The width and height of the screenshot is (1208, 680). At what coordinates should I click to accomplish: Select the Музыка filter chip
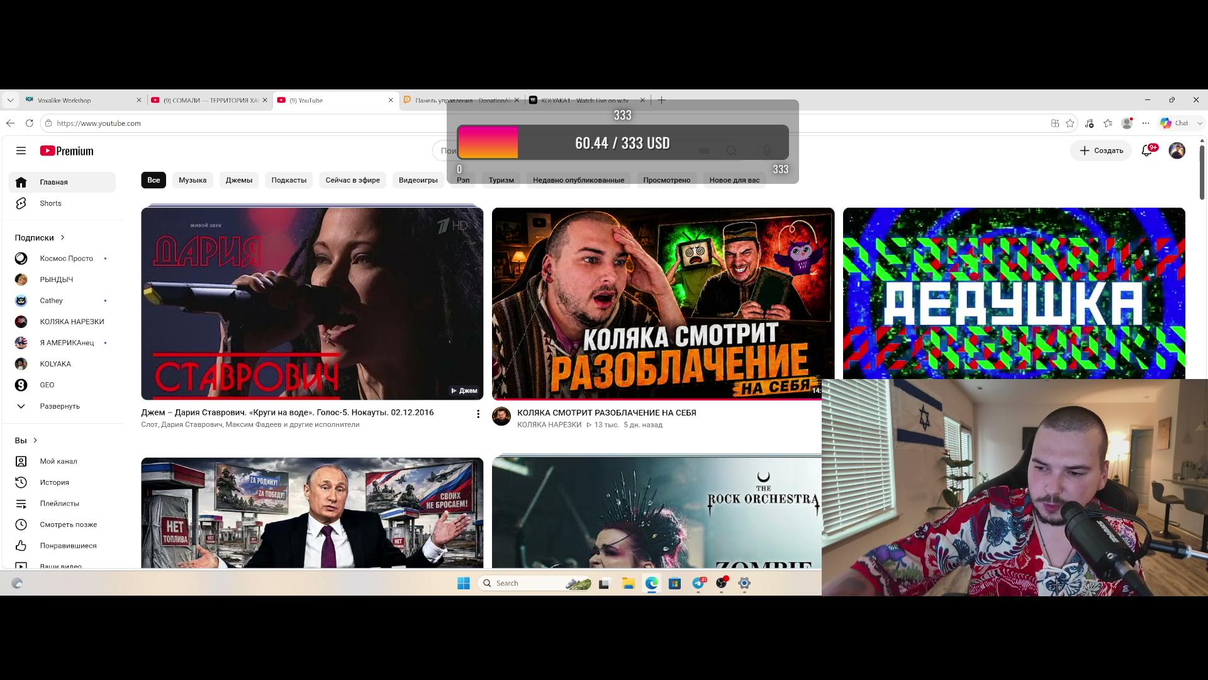click(193, 180)
